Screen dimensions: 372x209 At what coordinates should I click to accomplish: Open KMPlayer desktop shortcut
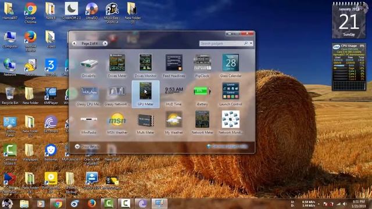[x=51, y=96]
